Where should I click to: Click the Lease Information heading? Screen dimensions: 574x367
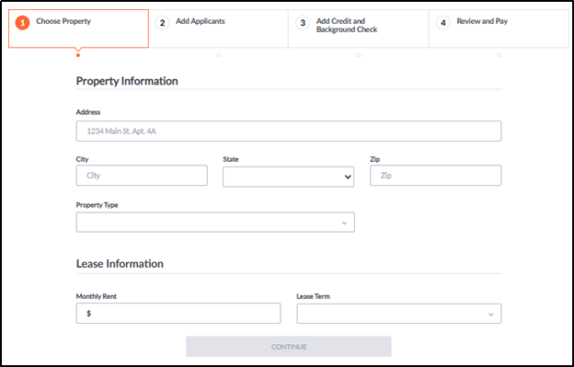(120, 264)
